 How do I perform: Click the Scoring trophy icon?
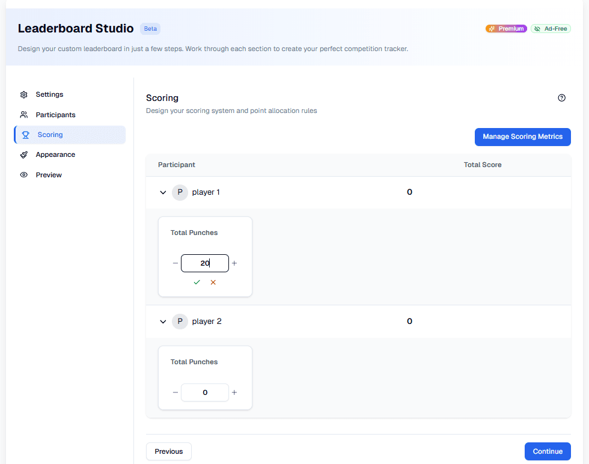tap(23, 135)
